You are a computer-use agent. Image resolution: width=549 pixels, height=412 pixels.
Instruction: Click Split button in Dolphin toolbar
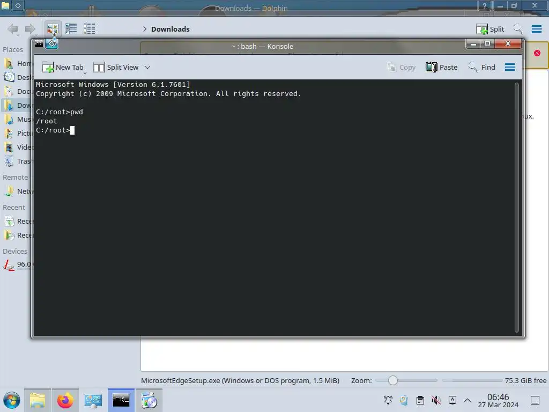pos(490,29)
